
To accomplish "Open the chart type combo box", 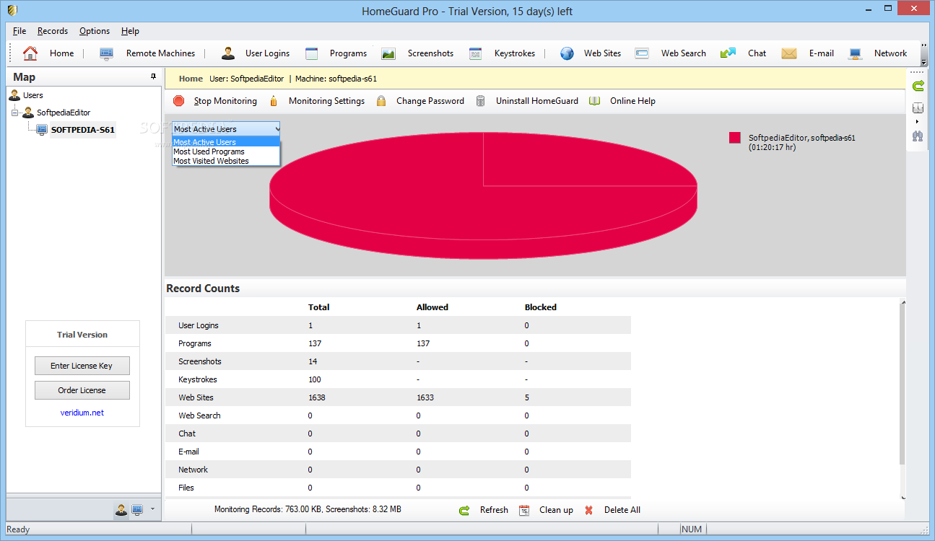I will (226, 129).
